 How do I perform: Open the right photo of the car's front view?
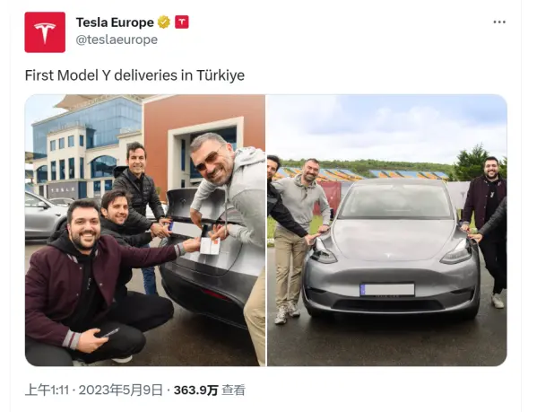pos(387,231)
